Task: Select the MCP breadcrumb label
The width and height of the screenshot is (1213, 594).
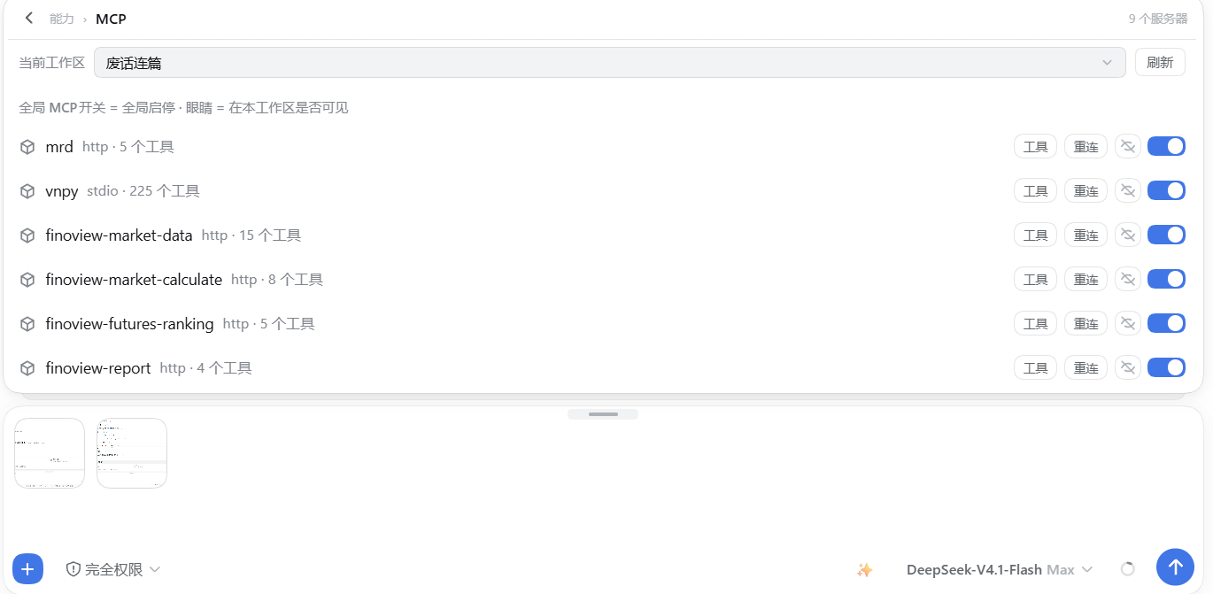Action: coord(111,19)
